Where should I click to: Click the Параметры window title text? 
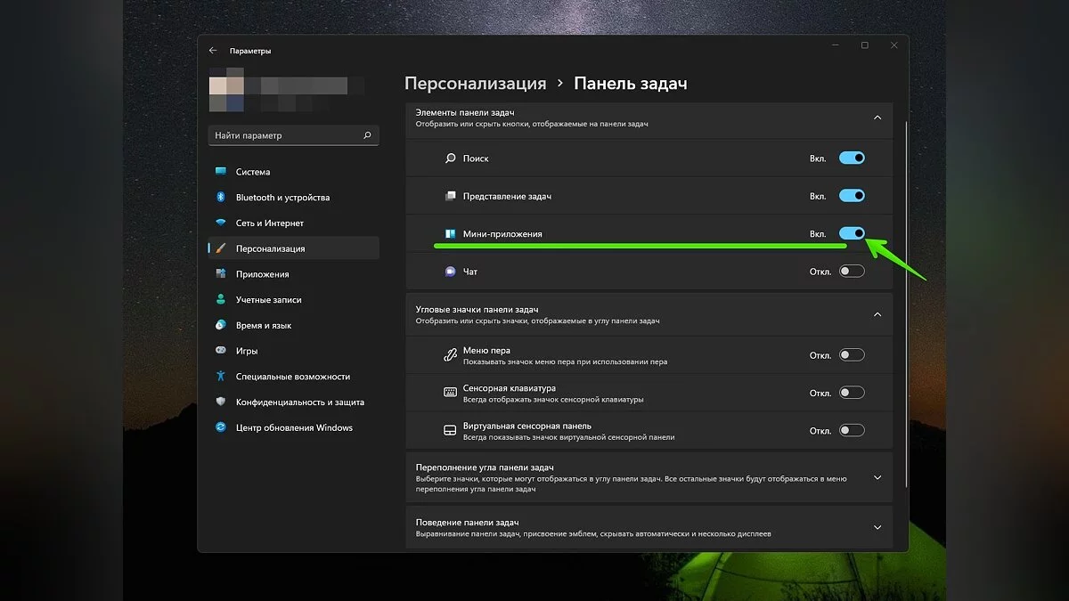(250, 51)
